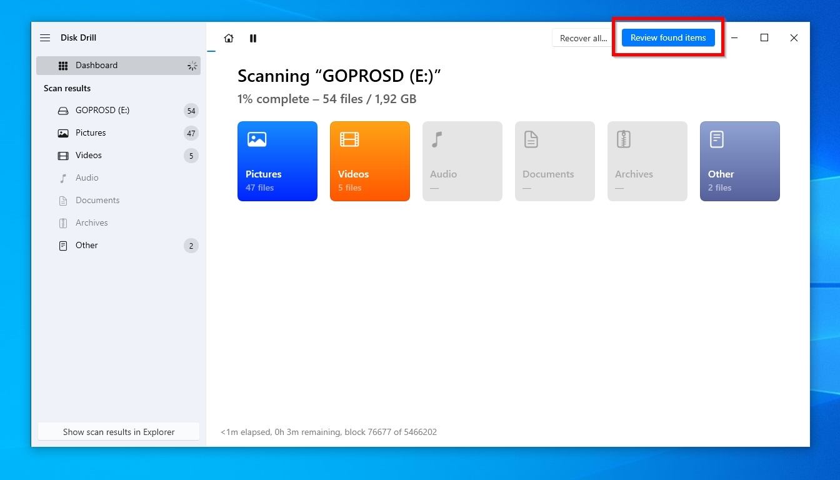Click the 5 badge next to Videos
This screenshot has width=840, height=480.
click(x=191, y=156)
